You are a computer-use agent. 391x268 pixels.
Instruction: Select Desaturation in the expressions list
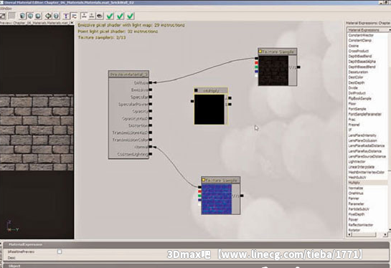[358, 72]
